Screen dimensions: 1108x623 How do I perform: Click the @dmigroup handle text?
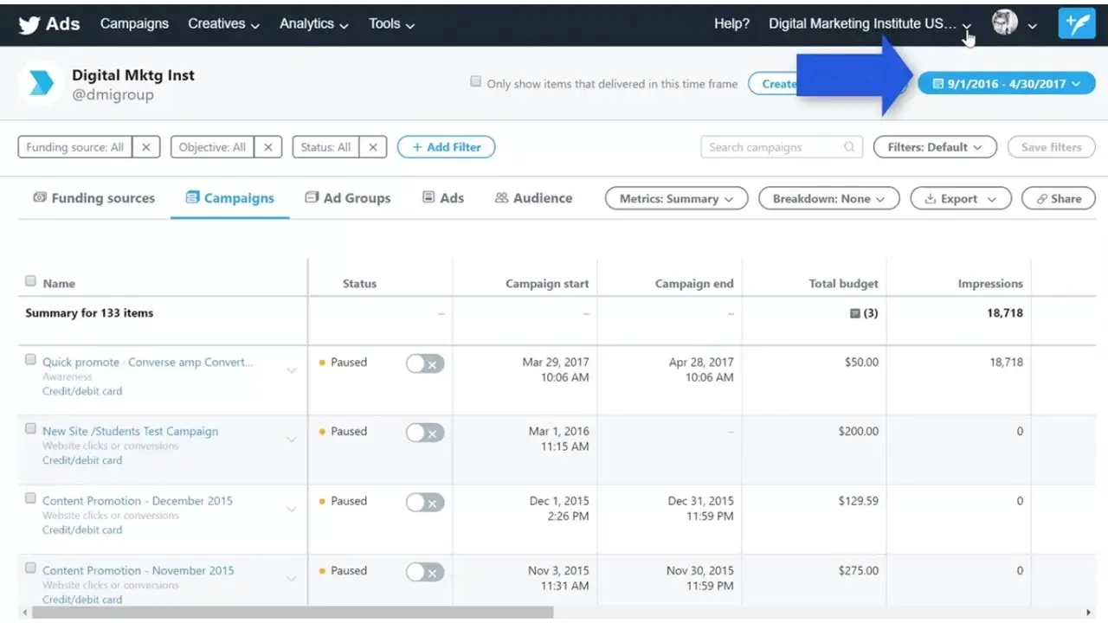click(113, 95)
